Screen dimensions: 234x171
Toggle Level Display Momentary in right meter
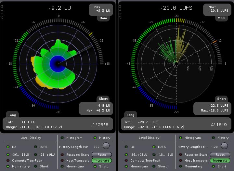coord(126,166)
